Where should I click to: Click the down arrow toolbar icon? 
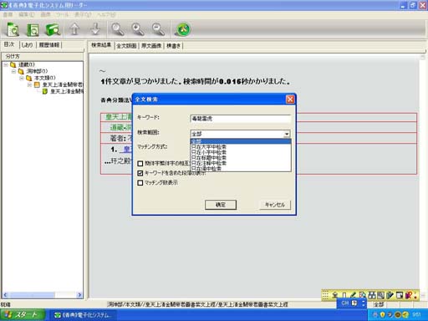(95, 29)
